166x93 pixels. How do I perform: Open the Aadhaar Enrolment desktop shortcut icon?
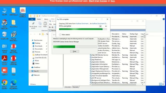click(x=23, y=12)
